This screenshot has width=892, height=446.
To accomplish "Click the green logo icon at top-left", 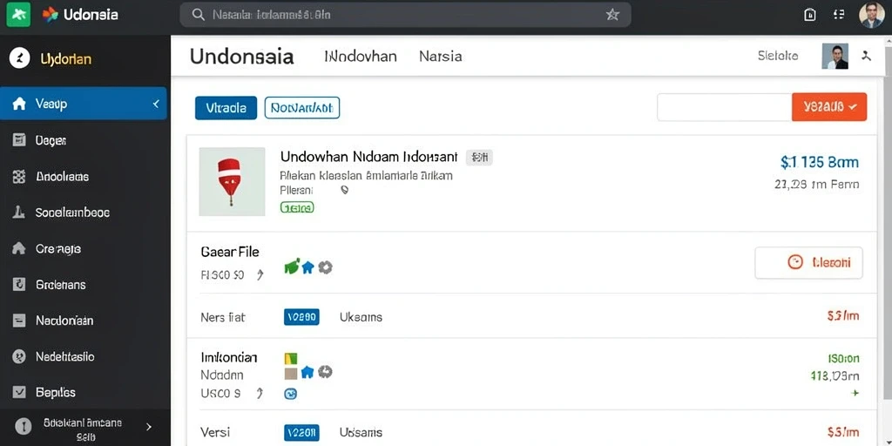I will click(17, 15).
